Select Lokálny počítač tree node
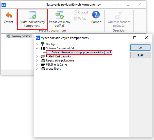 tap(19, 36)
